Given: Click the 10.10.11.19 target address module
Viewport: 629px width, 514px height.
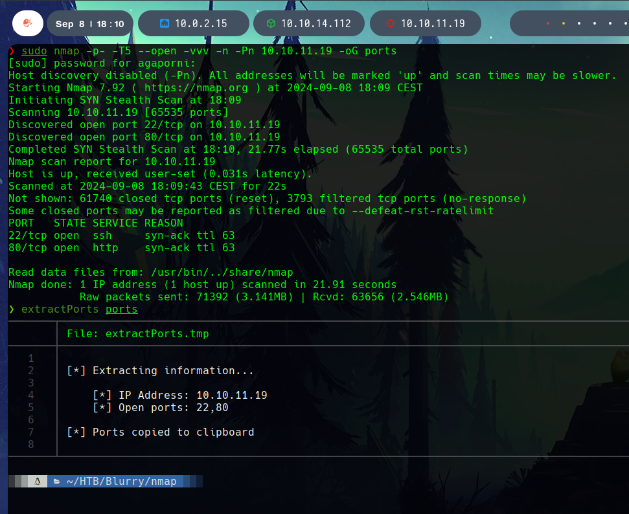Looking at the screenshot, I should click(432, 23).
